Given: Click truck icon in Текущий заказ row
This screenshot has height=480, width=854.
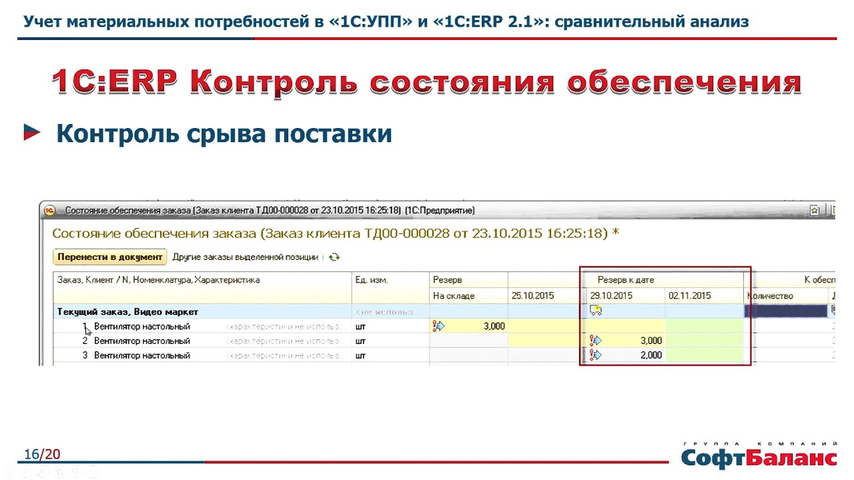Looking at the screenshot, I should (x=596, y=311).
